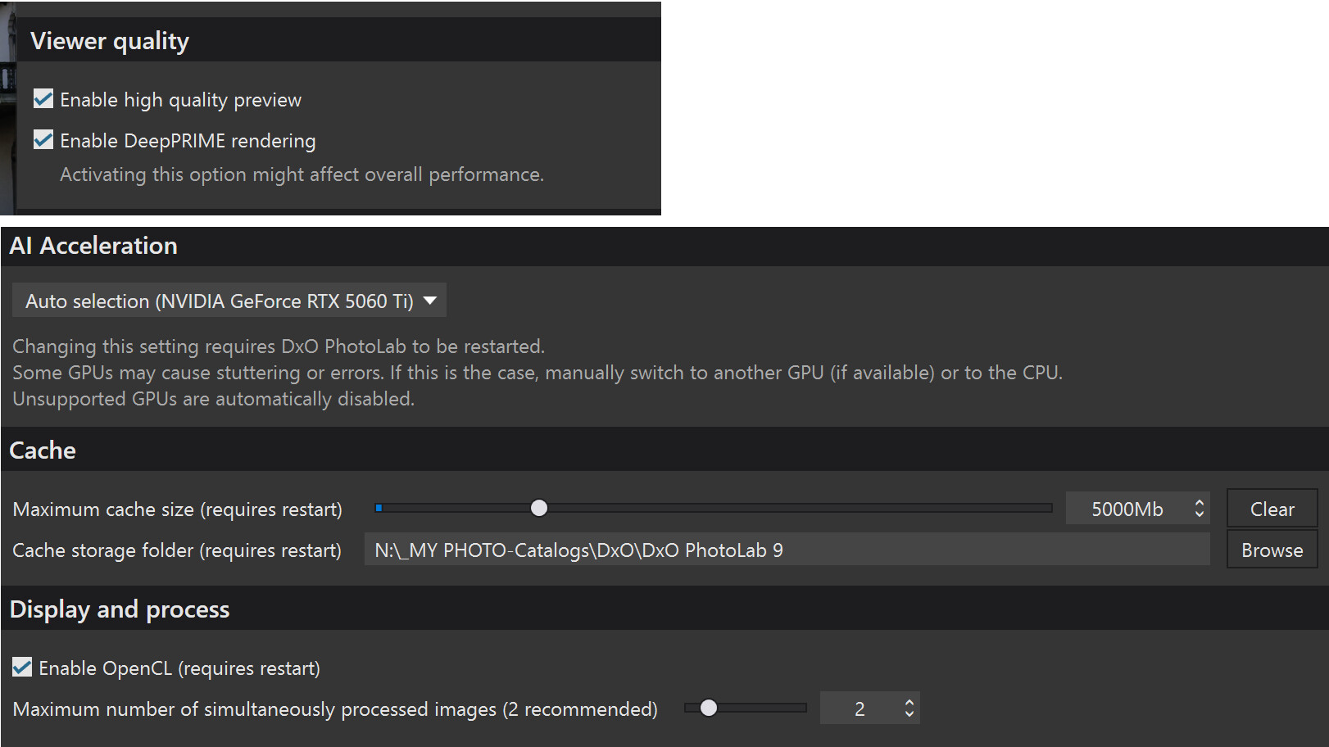Click the cache storage folder path field

(787, 550)
